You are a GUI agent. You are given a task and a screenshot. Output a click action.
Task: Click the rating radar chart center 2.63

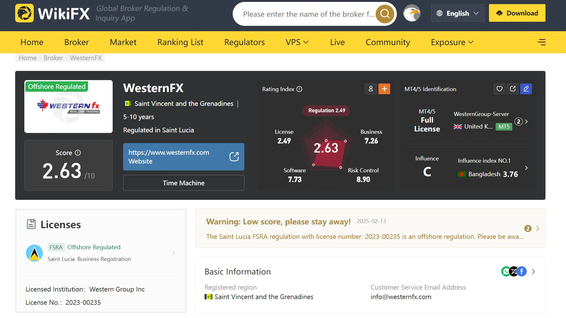pos(326,148)
